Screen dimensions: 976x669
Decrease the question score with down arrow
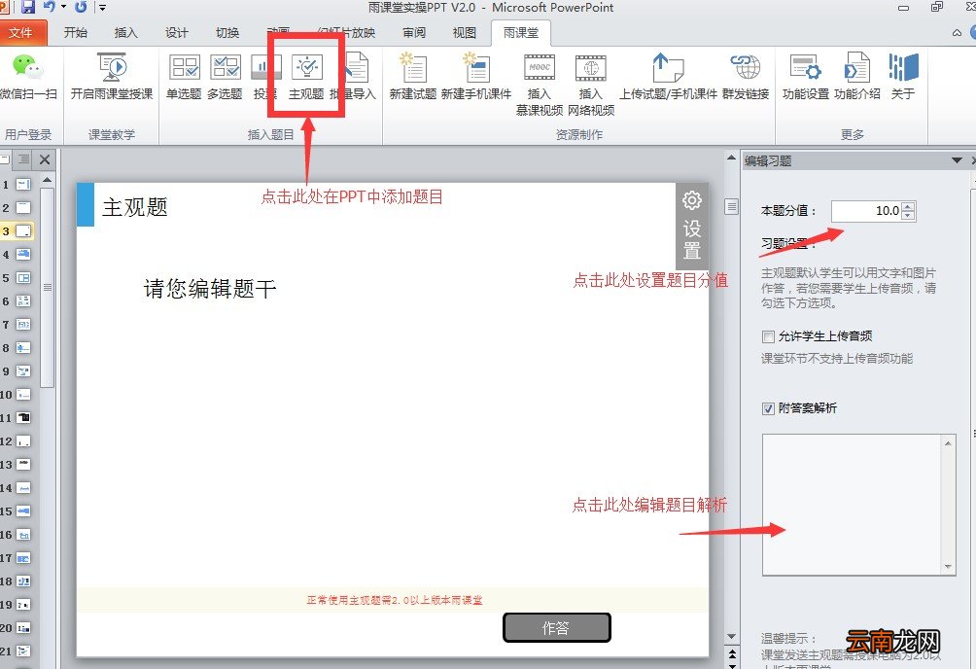pyautogui.click(x=909, y=216)
